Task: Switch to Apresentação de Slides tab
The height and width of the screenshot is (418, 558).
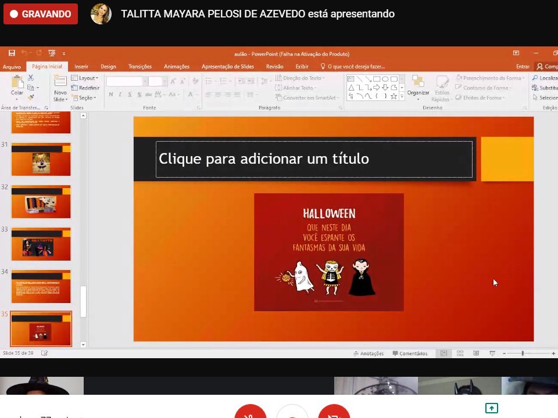Action: pyautogui.click(x=228, y=66)
